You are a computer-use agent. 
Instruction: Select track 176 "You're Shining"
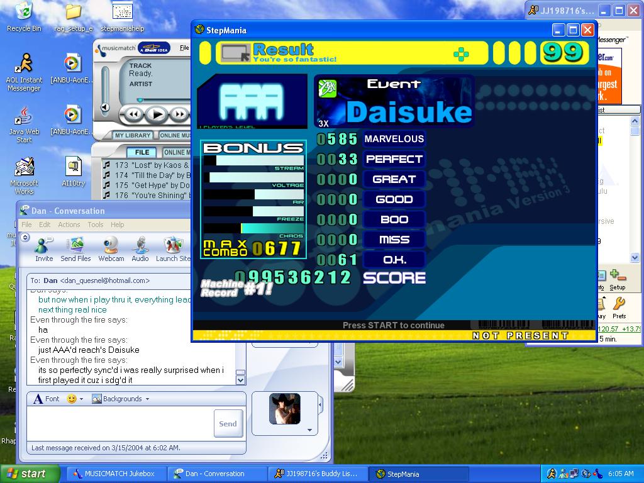146,195
